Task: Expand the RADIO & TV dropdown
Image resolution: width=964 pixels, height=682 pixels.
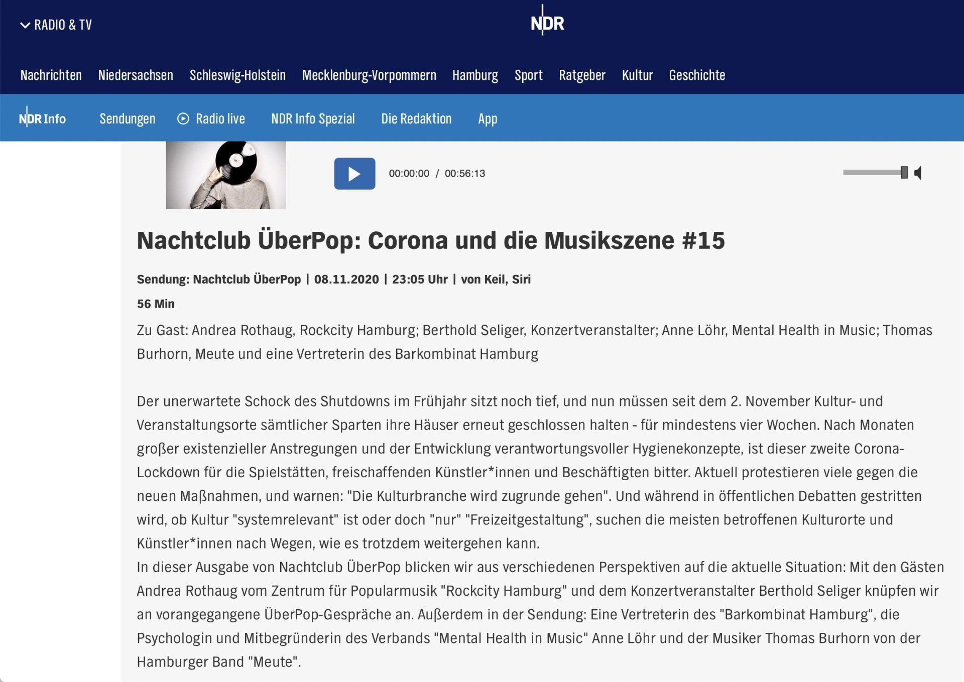Action: tap(56, 25)
